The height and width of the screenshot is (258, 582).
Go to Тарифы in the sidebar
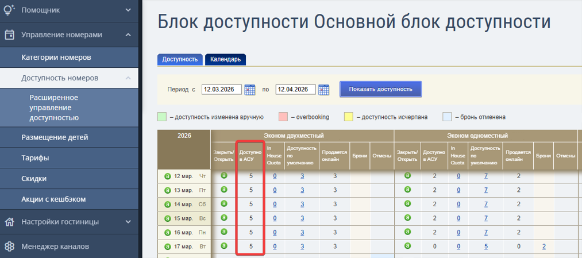click(x=69, y=158)
